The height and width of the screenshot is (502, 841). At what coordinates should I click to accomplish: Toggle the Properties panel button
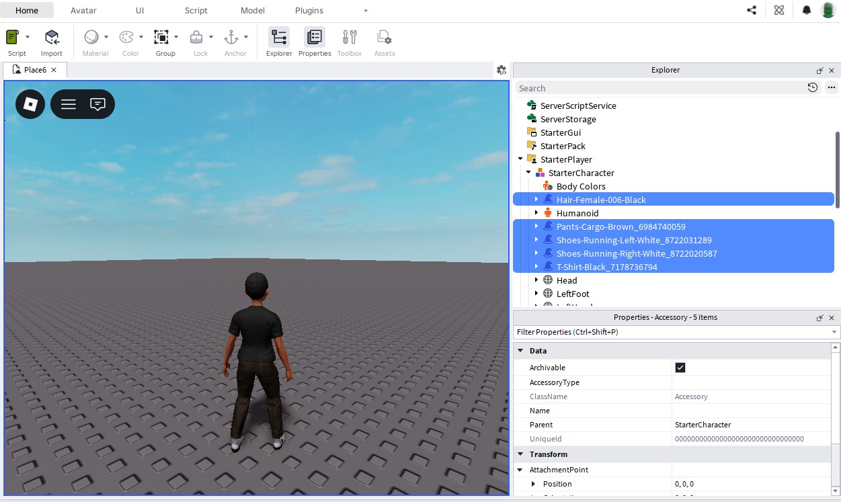click(315, 38)
